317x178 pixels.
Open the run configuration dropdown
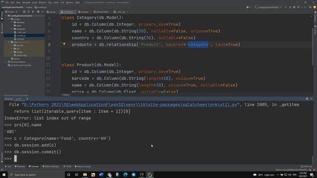268,7
